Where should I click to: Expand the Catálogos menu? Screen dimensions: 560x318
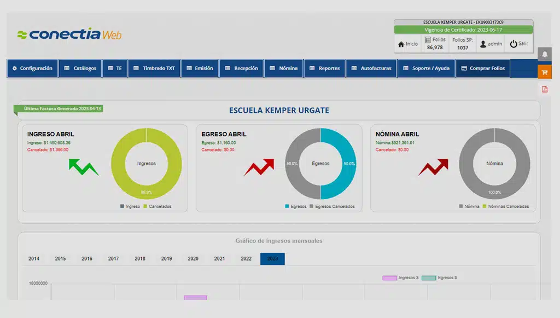tap(80, 68)
